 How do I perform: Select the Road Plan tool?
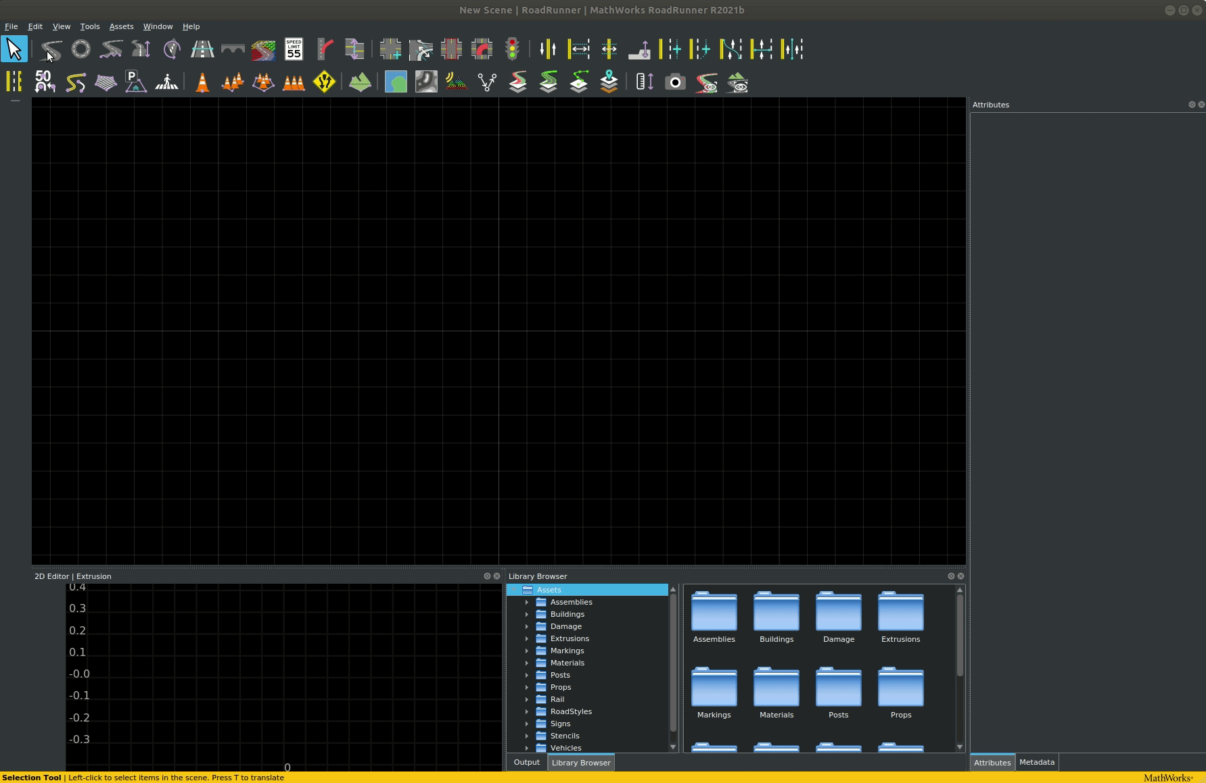(51, 49)
